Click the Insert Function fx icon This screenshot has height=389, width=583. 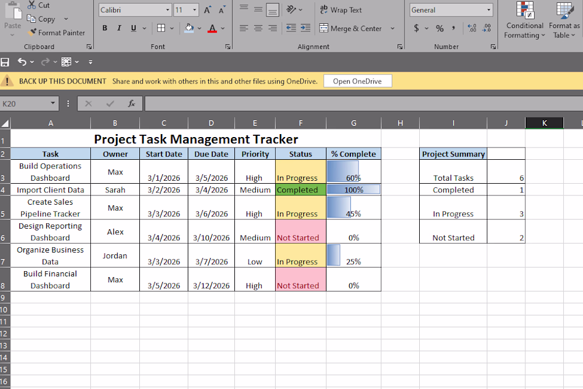point(131,104)
